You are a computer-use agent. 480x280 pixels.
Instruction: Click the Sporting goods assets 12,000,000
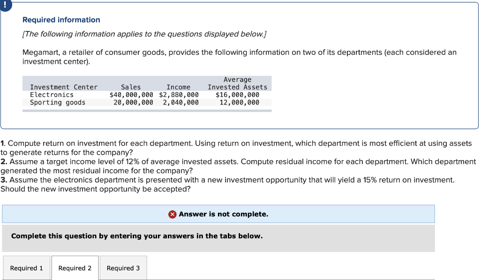tap(240, 103)
